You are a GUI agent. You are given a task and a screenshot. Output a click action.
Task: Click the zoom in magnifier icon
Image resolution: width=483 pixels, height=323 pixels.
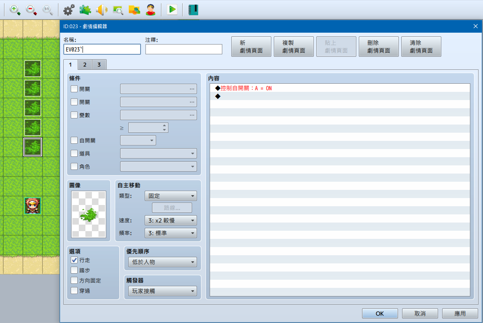pos(15,10)
